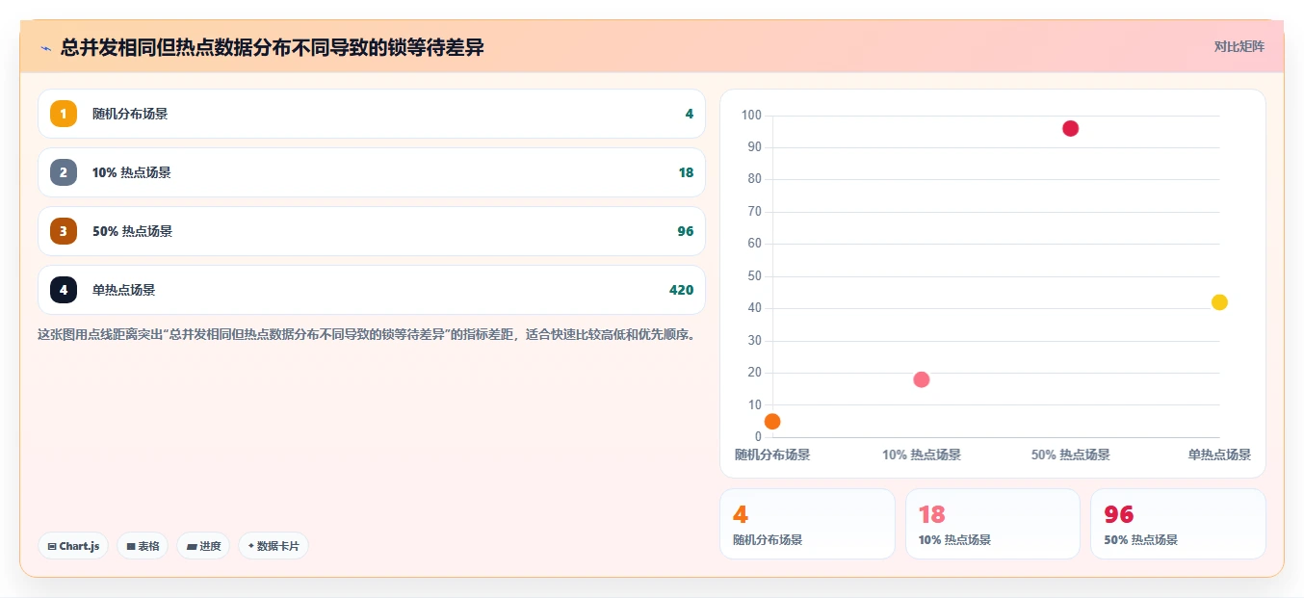Click the 进度 tag
The image size is (1304, 598).
click(203, 546)
